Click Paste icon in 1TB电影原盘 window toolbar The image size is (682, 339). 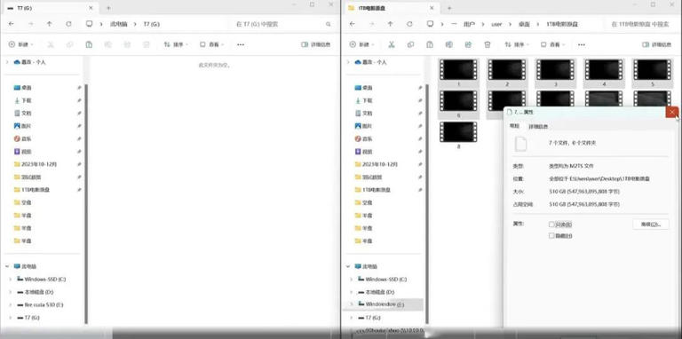[430, 44]
